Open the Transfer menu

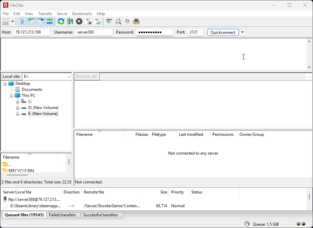click(45, 14)
